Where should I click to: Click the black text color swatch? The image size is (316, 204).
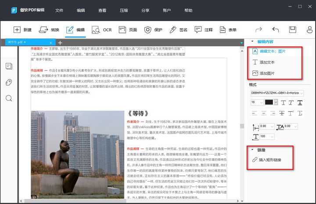[269, 102]
